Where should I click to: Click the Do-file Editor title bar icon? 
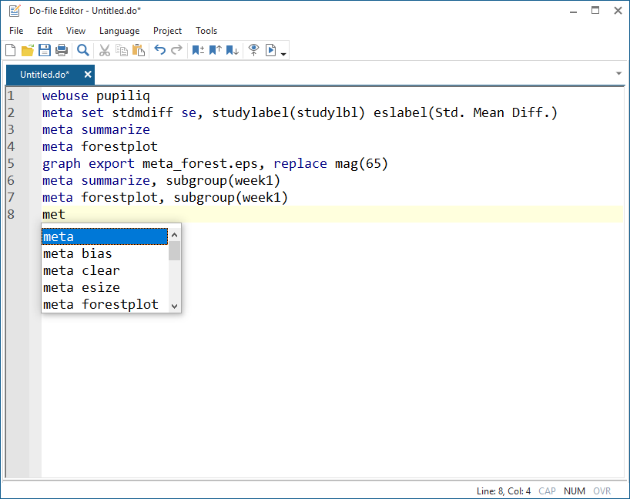(x=15, y=11)
